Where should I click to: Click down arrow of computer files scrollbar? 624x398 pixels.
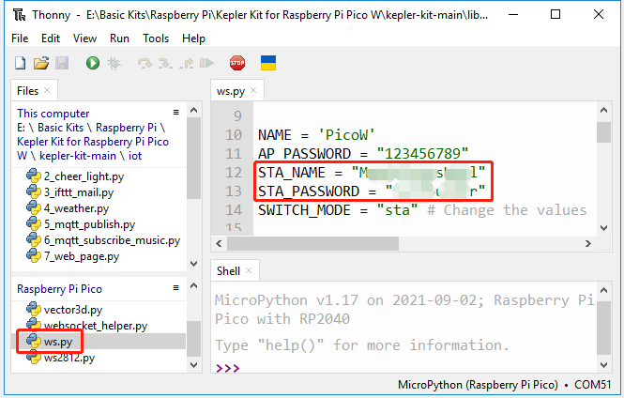[194, 264]
